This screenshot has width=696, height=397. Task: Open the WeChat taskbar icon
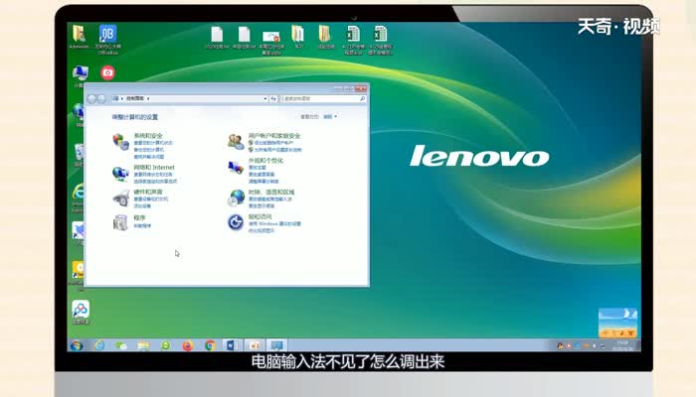[x=121, y=345]
